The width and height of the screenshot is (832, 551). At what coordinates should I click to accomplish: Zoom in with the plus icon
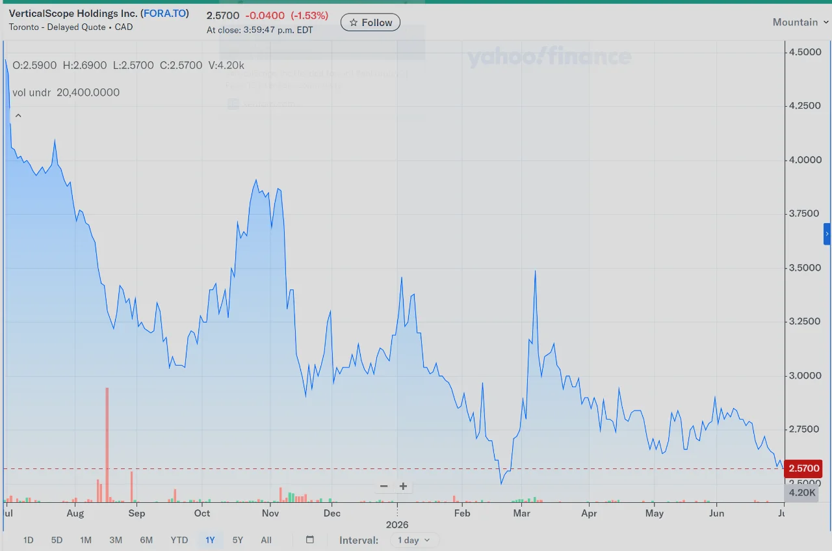coord(403,486)
